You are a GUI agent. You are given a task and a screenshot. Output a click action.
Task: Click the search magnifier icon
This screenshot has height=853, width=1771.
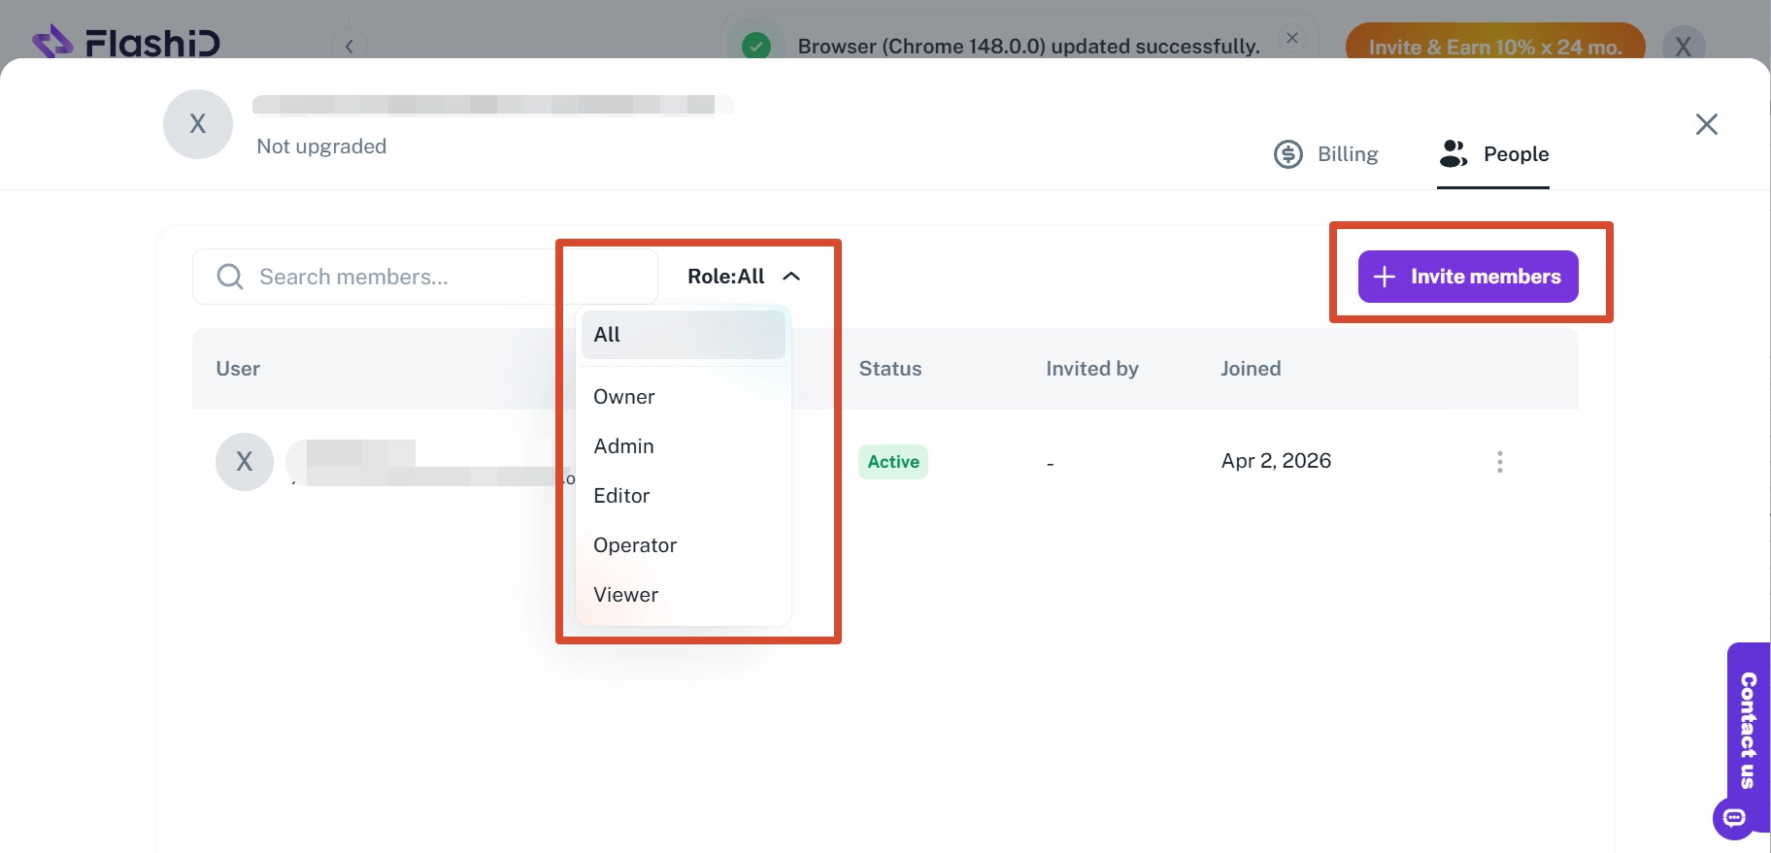[230, 277]
